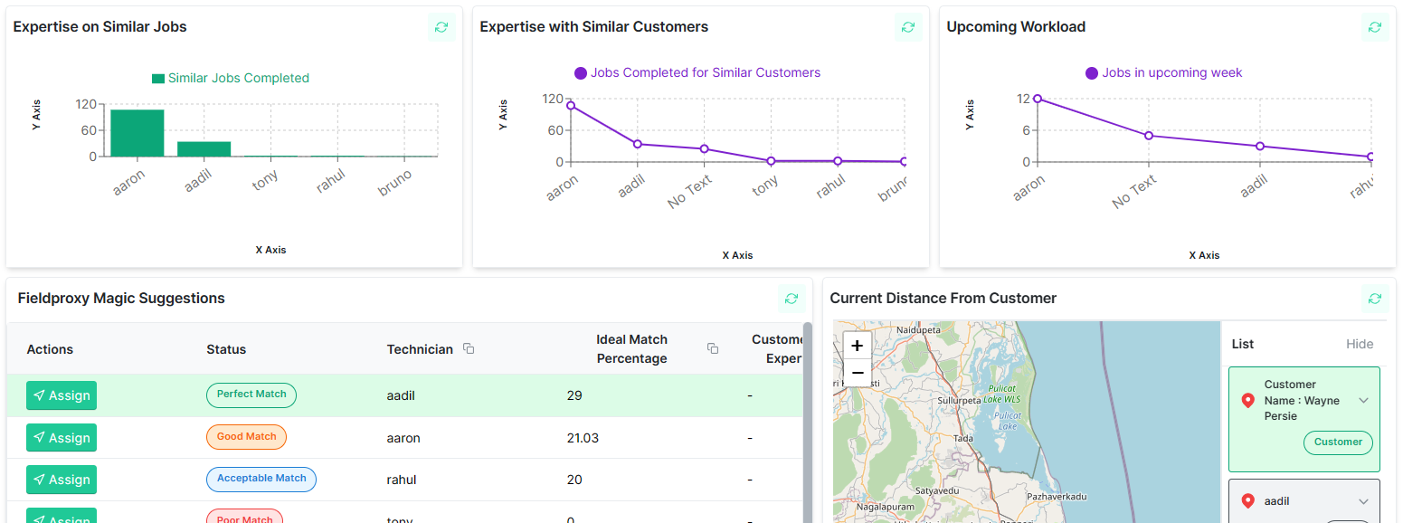This screenshot has height=523, width=1403.
Task: Zoom in on the map
Action: click(857, 346)
